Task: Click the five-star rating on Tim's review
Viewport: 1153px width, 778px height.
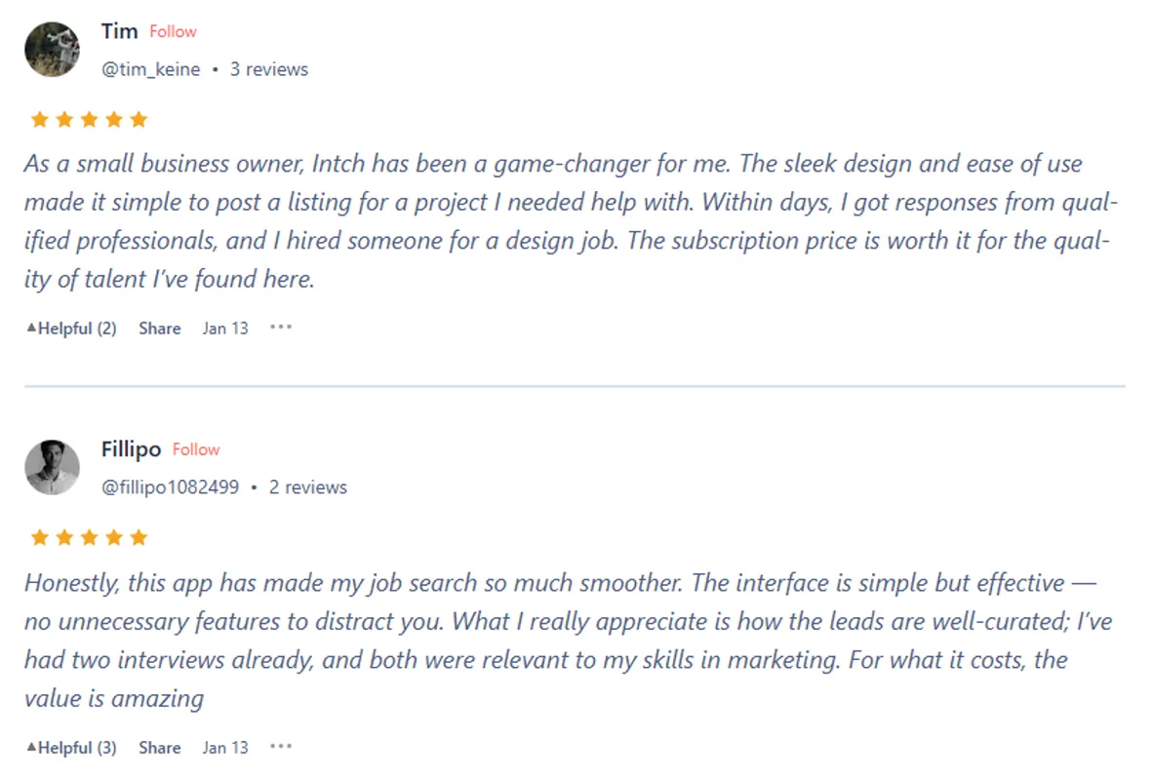Action: tap(89, 120)
